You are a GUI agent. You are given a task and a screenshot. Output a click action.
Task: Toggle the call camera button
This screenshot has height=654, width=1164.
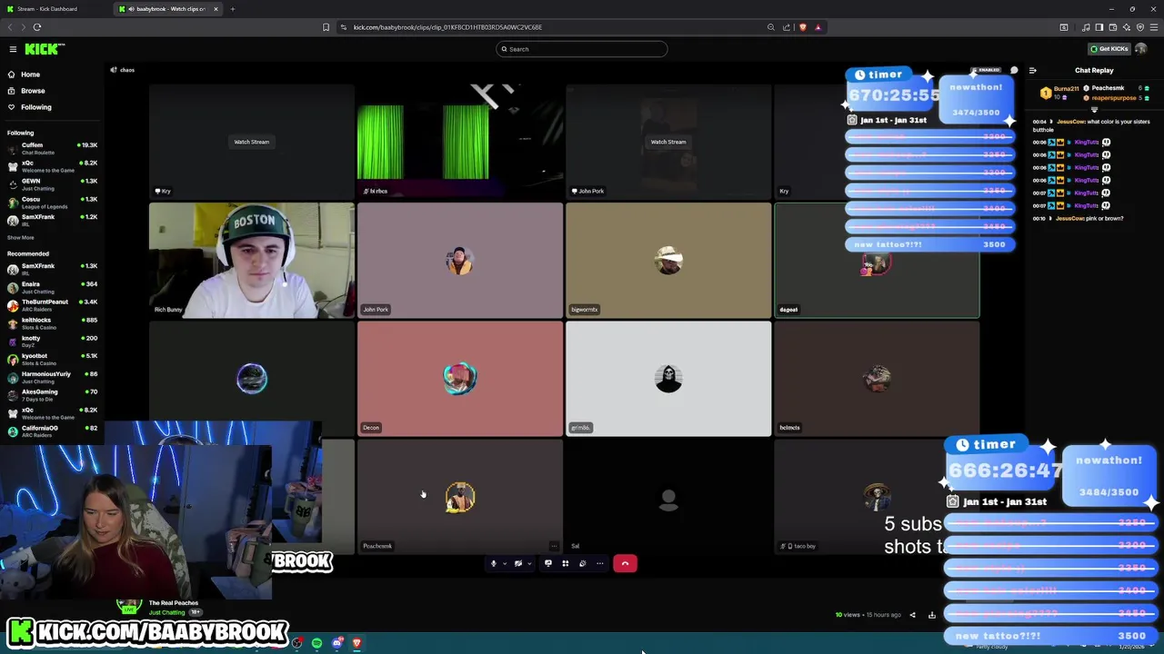coord(518,563)
